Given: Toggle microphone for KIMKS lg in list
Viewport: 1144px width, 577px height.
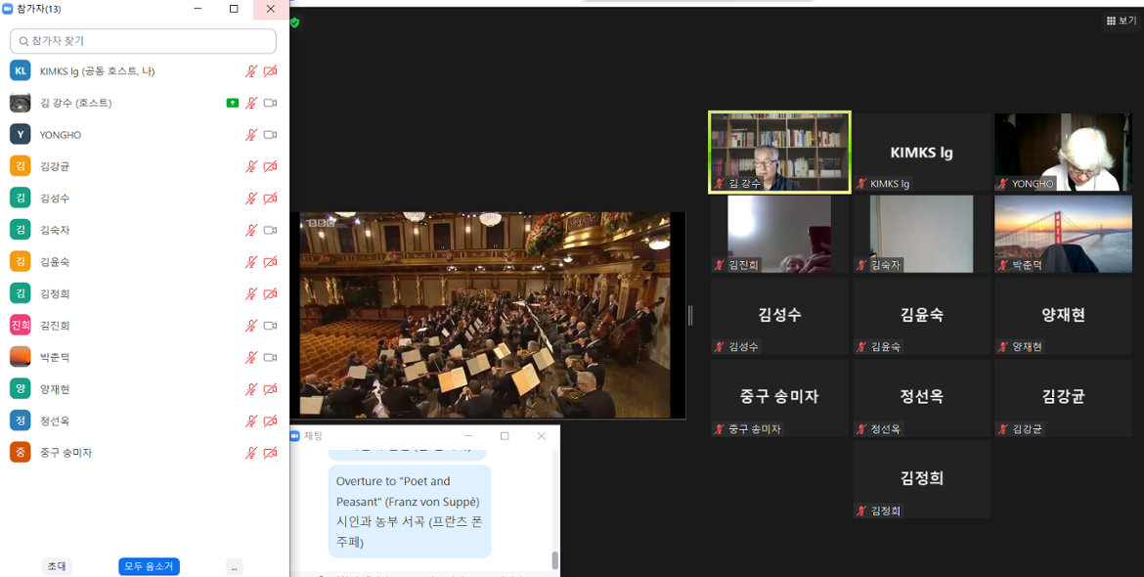Looking at the screenshot, I should (251, 71).
